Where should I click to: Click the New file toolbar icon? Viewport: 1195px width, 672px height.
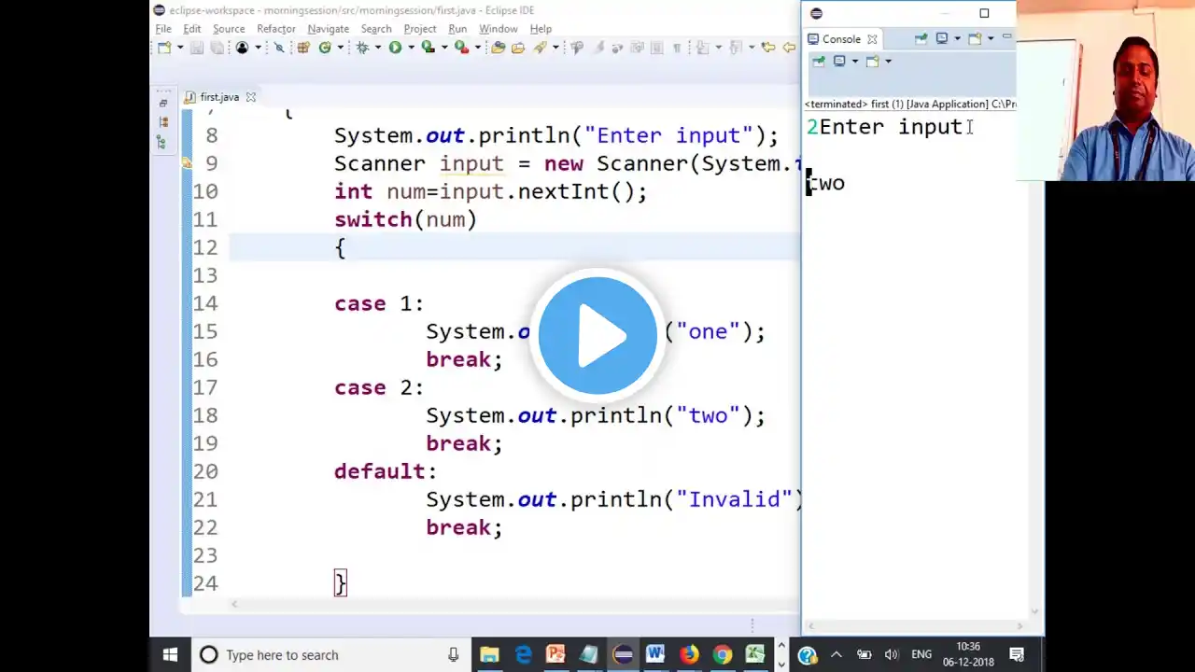point(164,48)
